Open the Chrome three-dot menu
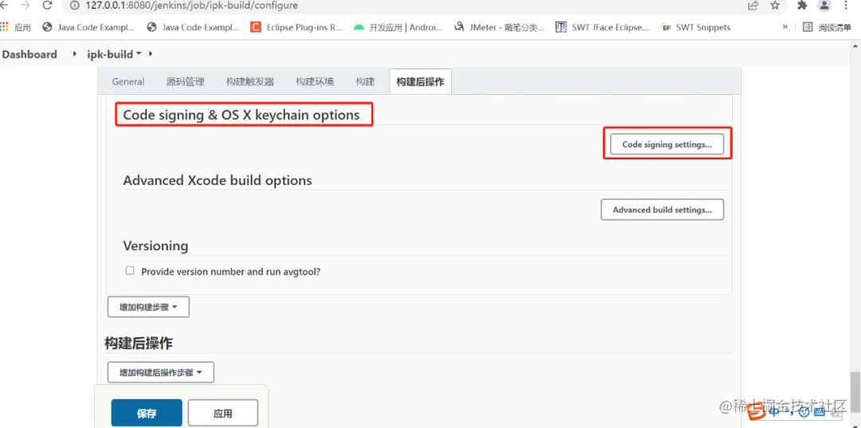This screenshot has height=428, width=861. pyautogui.click(x=846, y=5)
